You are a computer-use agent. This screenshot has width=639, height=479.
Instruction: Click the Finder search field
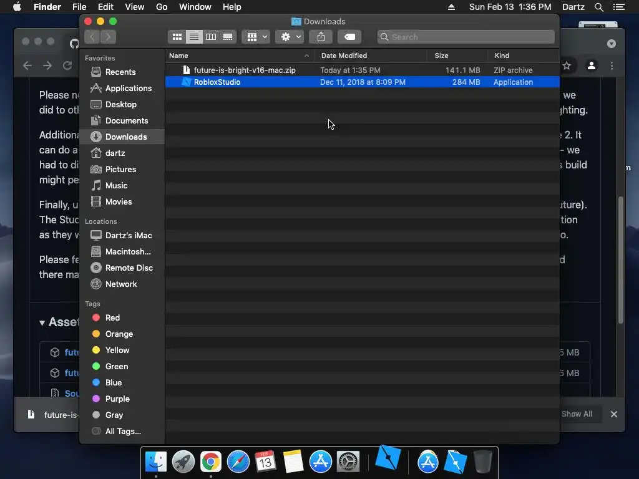pyautogui.click(x=466, y=37)
